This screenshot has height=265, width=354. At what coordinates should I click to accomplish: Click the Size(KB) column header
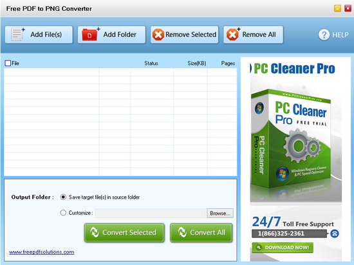tap(197, 64)
